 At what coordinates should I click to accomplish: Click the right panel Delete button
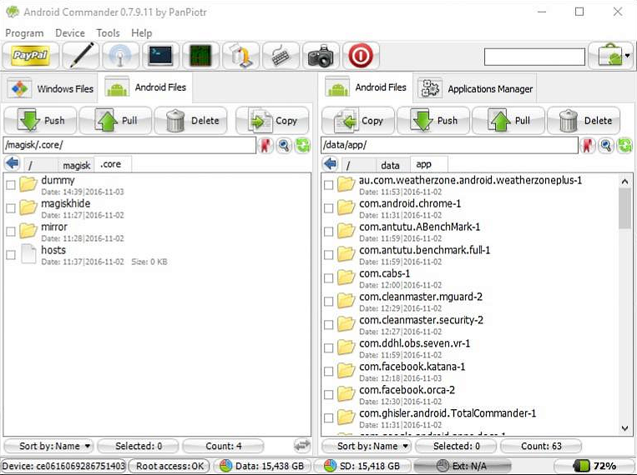point(584,121)
